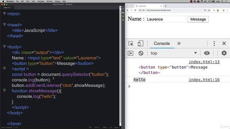This screenshot has width=230, height=129.
Task: Open the HTML language dropdown in status bar
Action: 105,128
